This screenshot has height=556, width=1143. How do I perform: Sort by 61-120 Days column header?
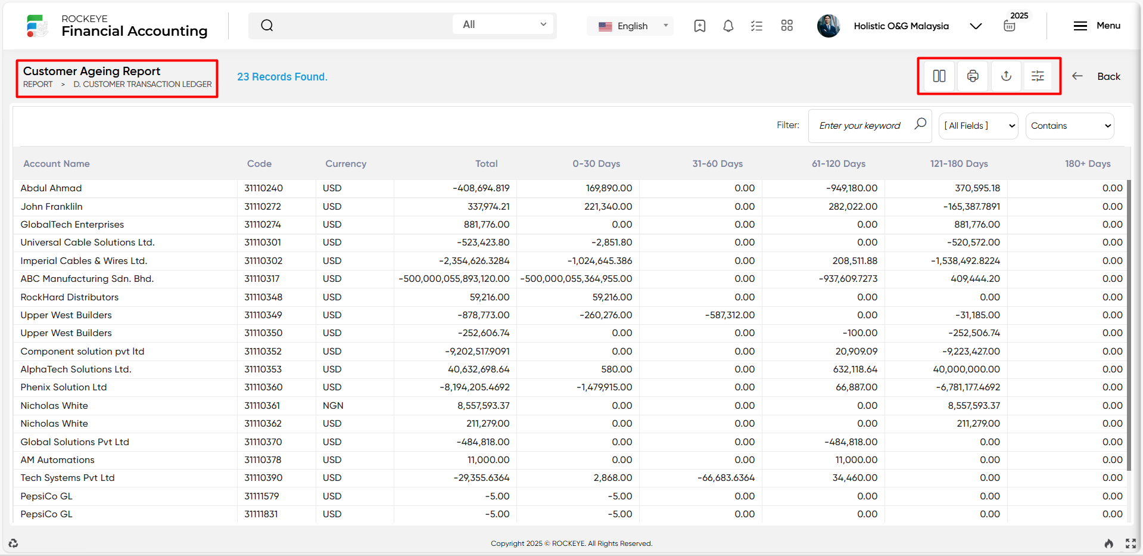coord(839,163)
